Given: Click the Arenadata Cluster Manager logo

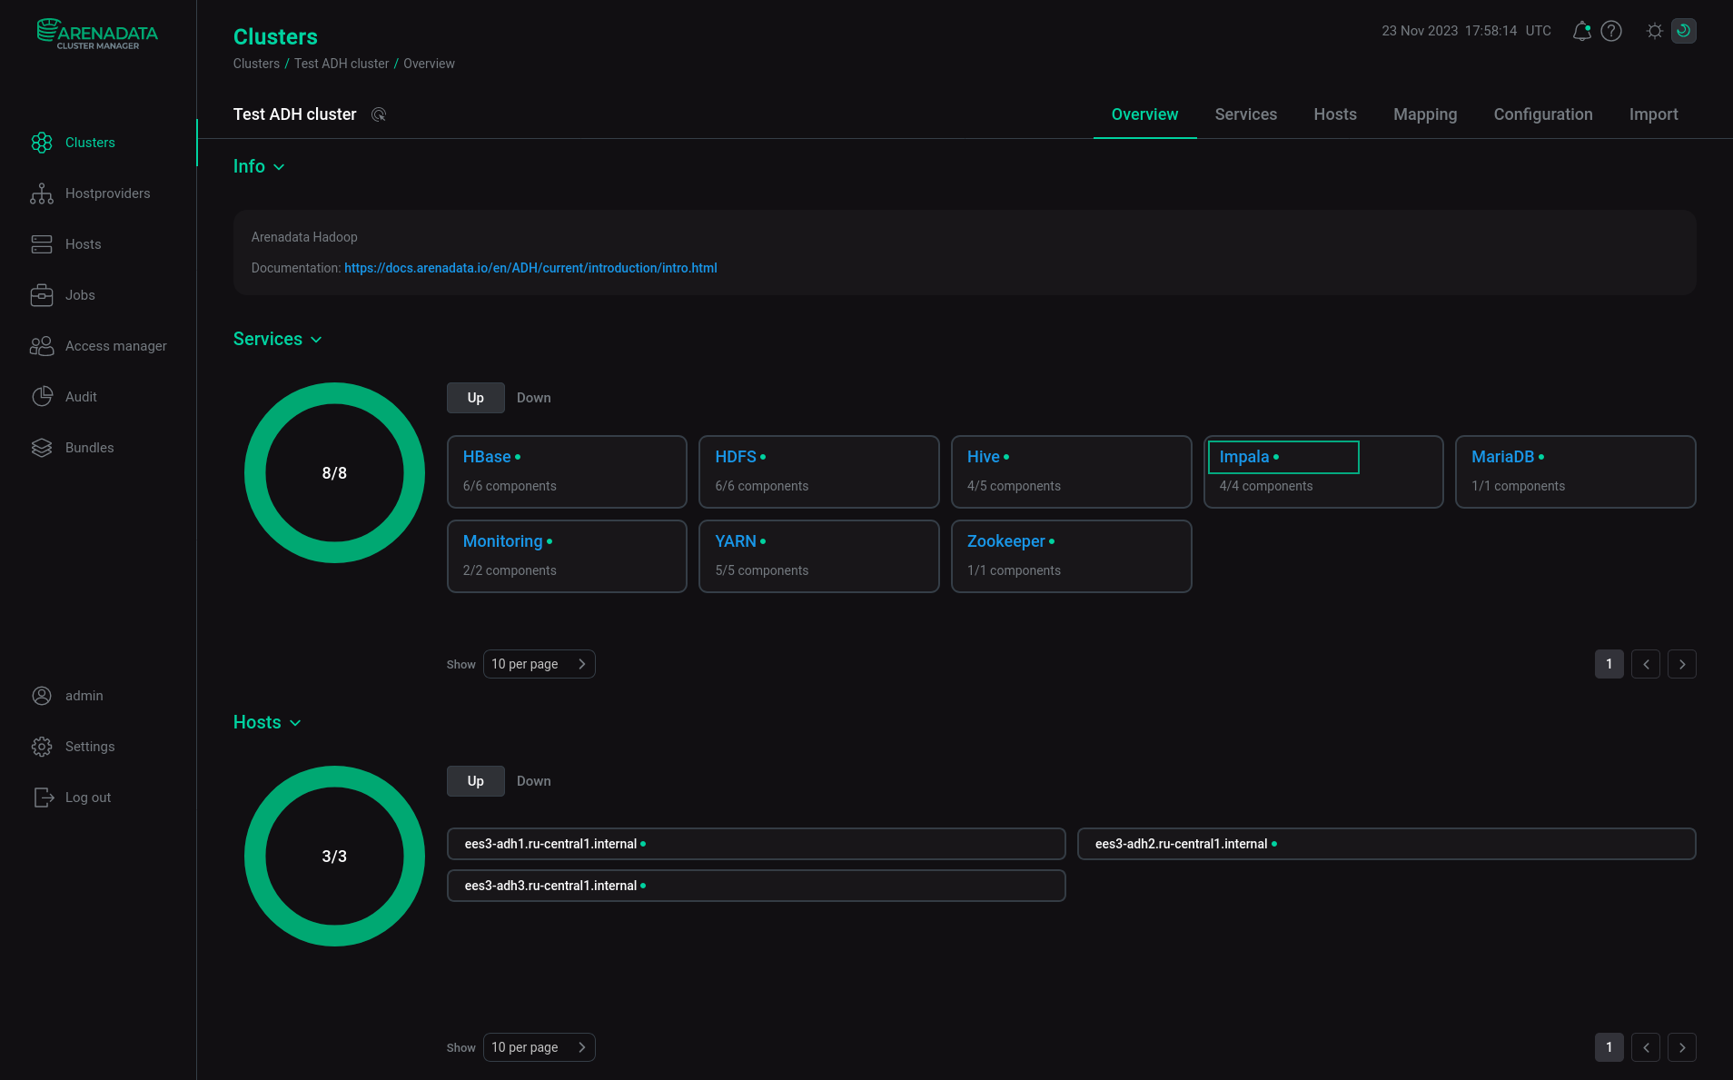Looking at the screenshot, I should (97, 34).
